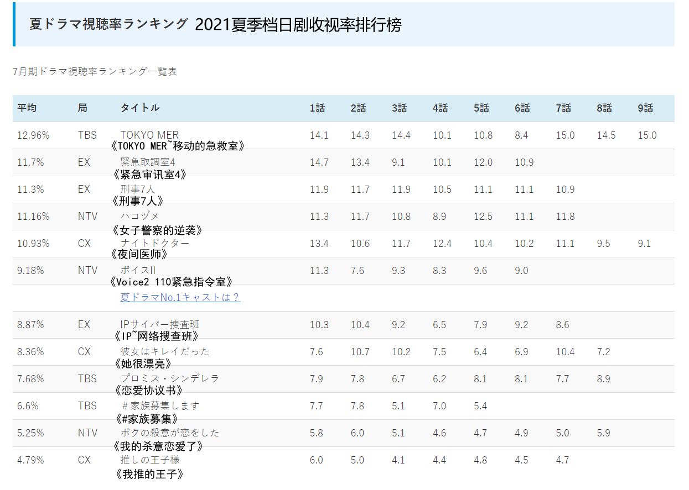Image resolution: width=689 pixels, height=490 pixels.
Task: Click the subtitle 7月期ドラマ視聴率ランキング一覧表
Action: 95,72
